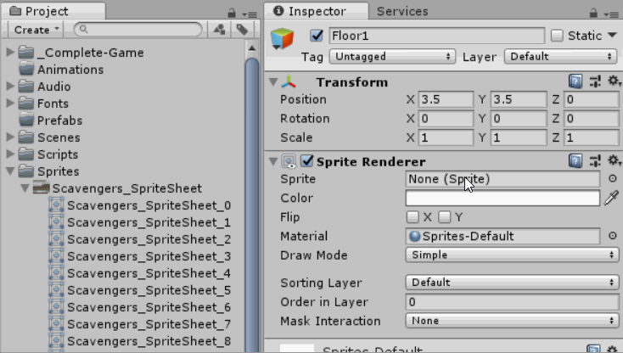Screen dimensions: 623x353
Task: Click the search by type icon
Action: pos(219,30)
